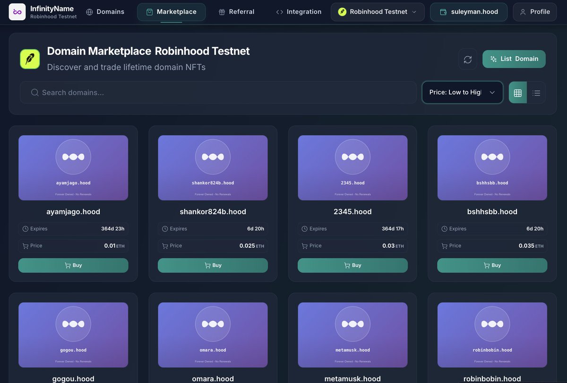Screen dimensions: 567x383
Task: Click the bshhsbb.hood domain title
Action: point(492,211)
